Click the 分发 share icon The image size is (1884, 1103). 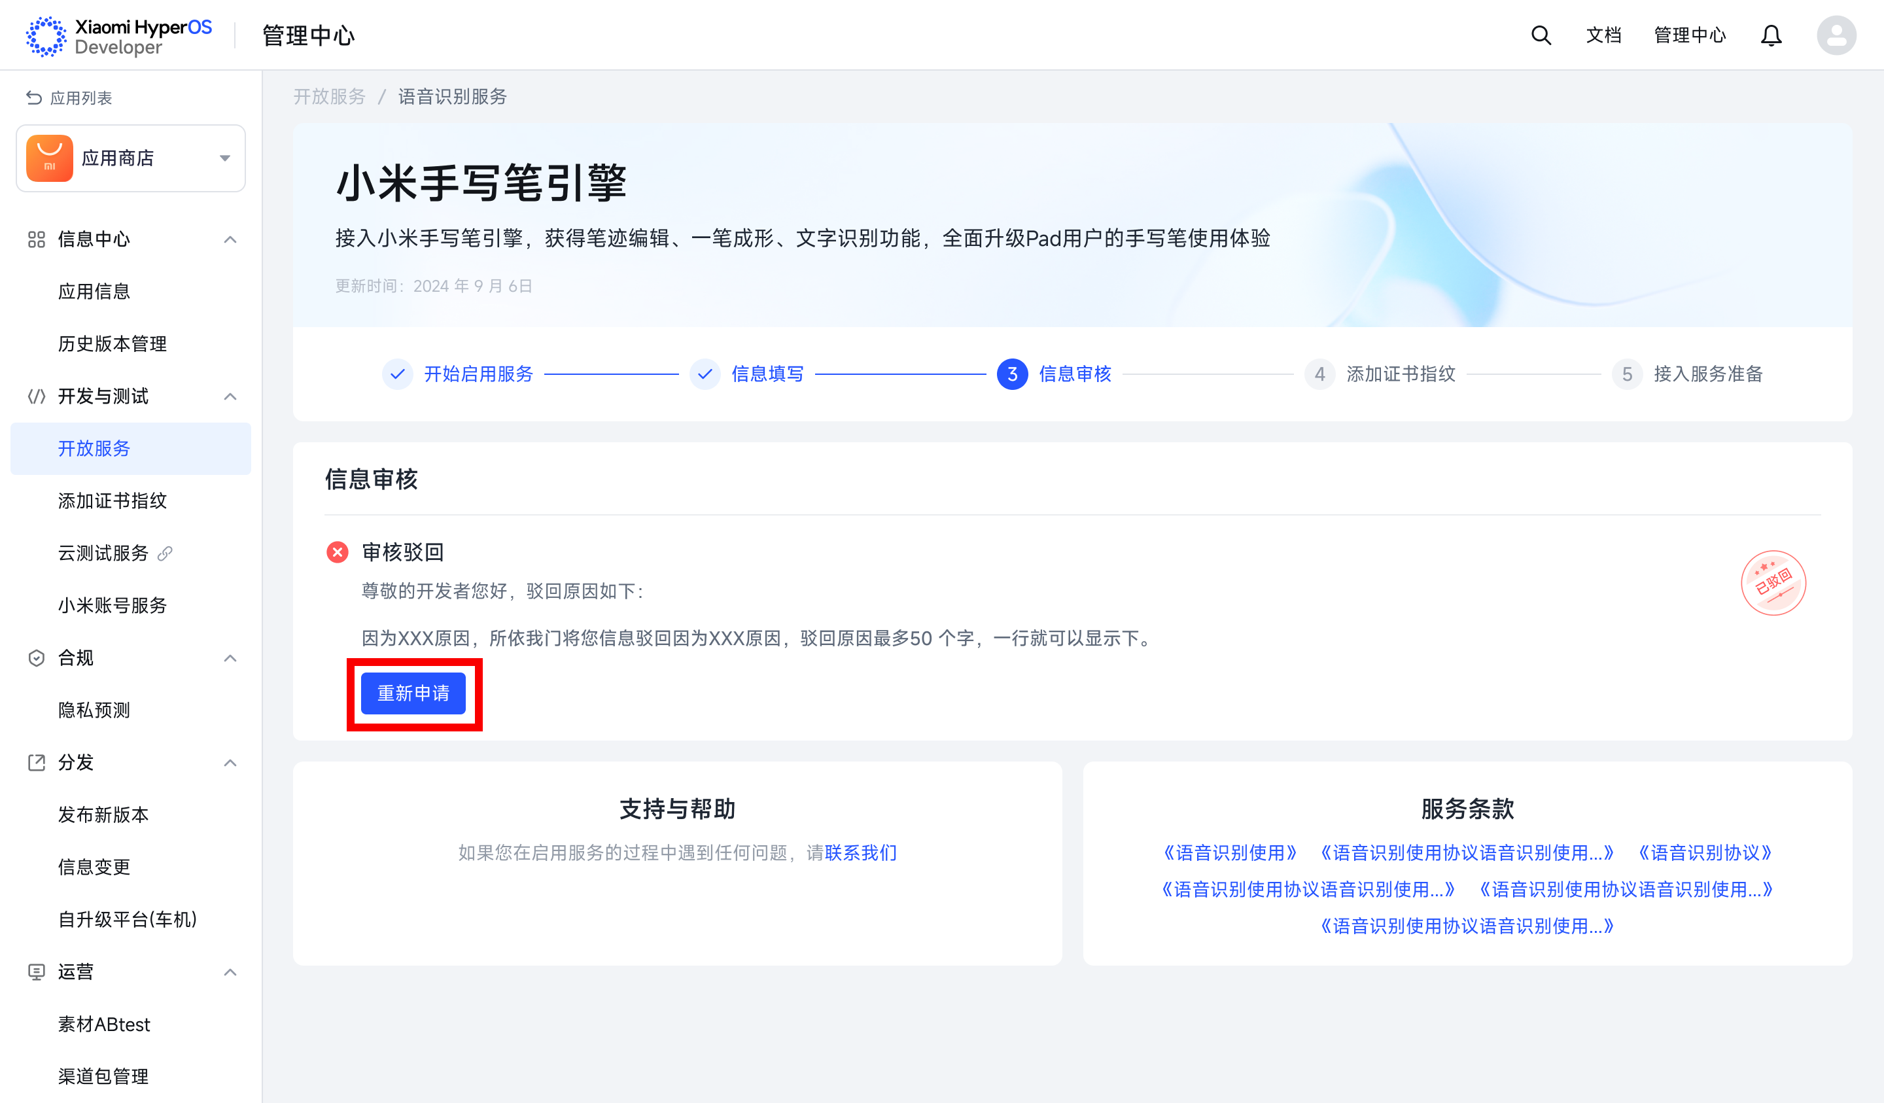(x=37, y=763)
